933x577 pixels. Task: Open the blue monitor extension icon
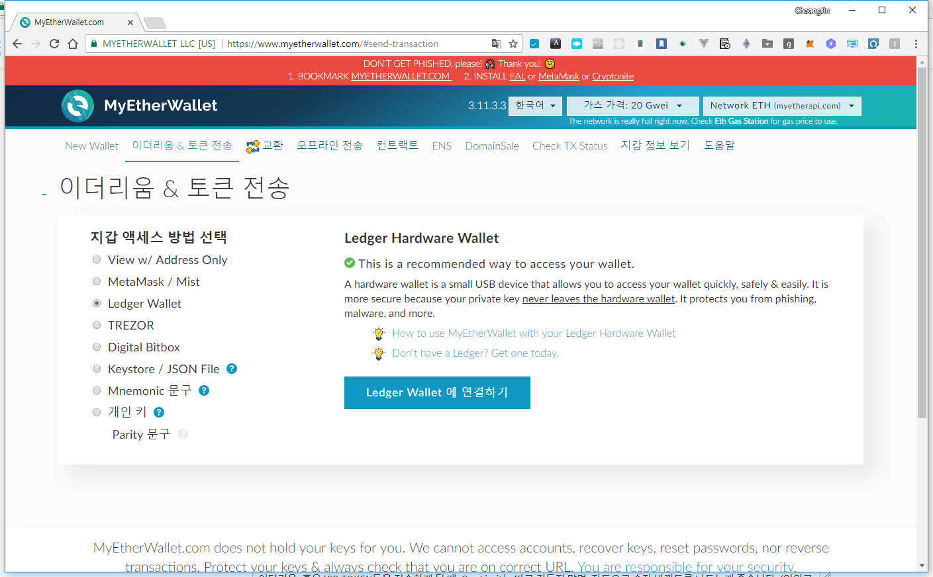coord(852,44)
